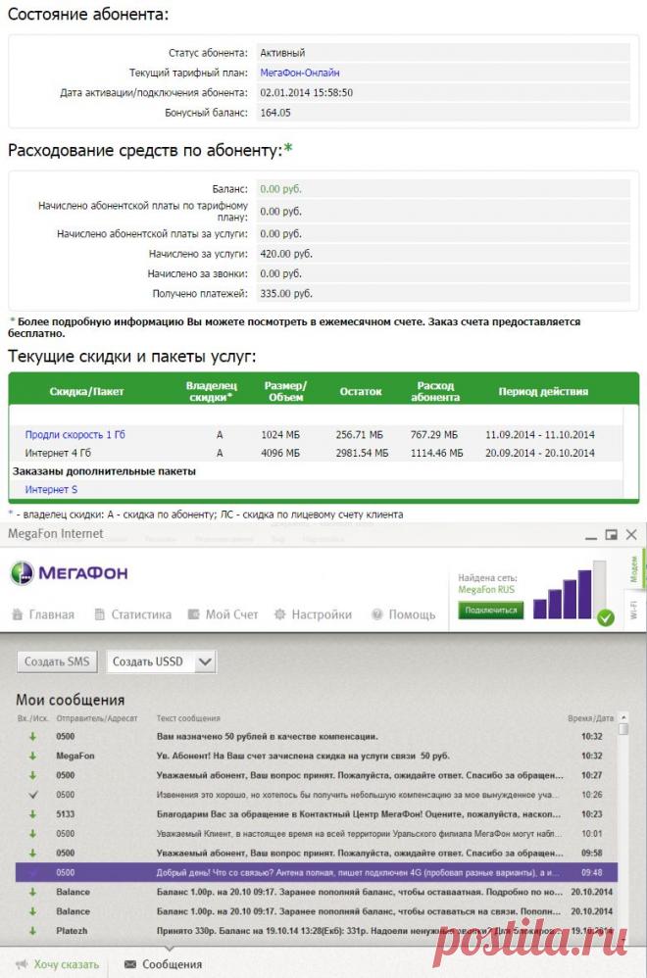Switch to the Wi-Fi side tab
This screenshot has width=647, height=978.
point(634,612)
